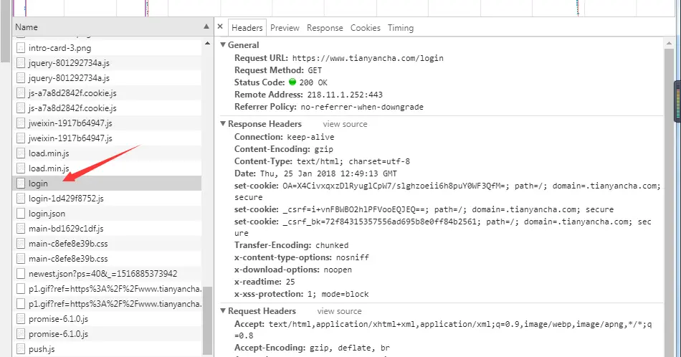This screenshot has width=681, height=357.
Task: Collapse the General section
Action: coord(223,44)
